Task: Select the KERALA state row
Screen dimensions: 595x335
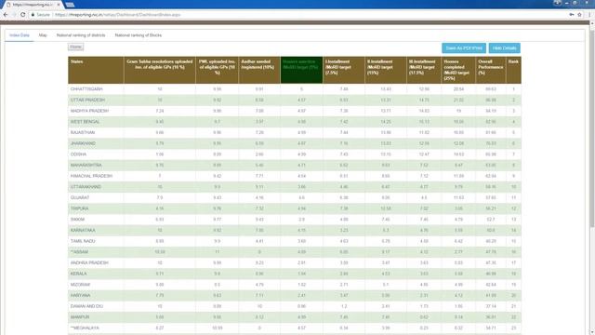Action: point(295,274)
